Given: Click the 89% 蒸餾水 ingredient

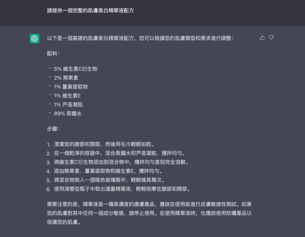Looking at the screenshot, I should pos(68,113).
